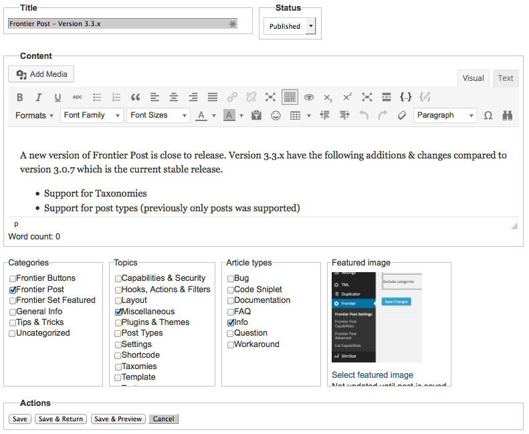
Task: Toggle bold formatting in editor toolbar
Action: pos(19,97)
